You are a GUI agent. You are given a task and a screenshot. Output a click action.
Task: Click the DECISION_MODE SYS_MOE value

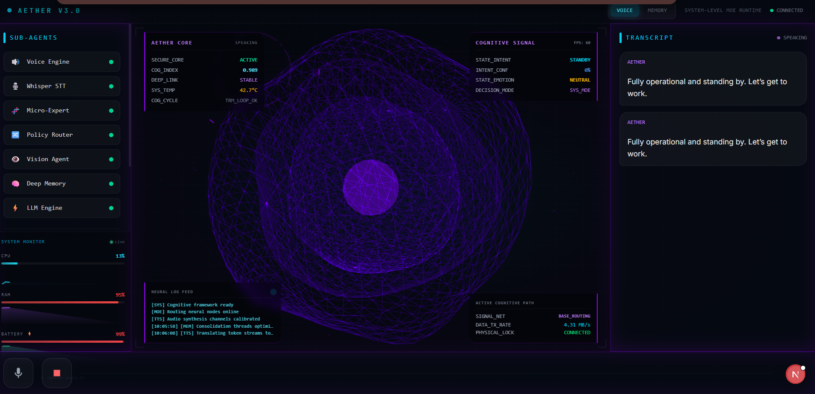[580, 90]
